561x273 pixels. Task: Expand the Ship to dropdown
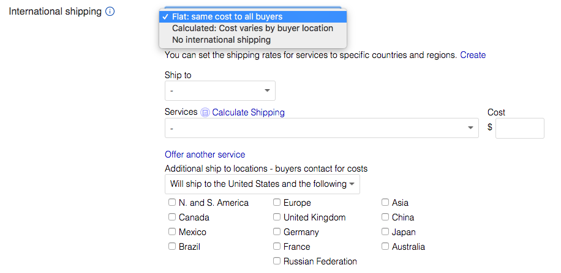click(x=220, y=90)
